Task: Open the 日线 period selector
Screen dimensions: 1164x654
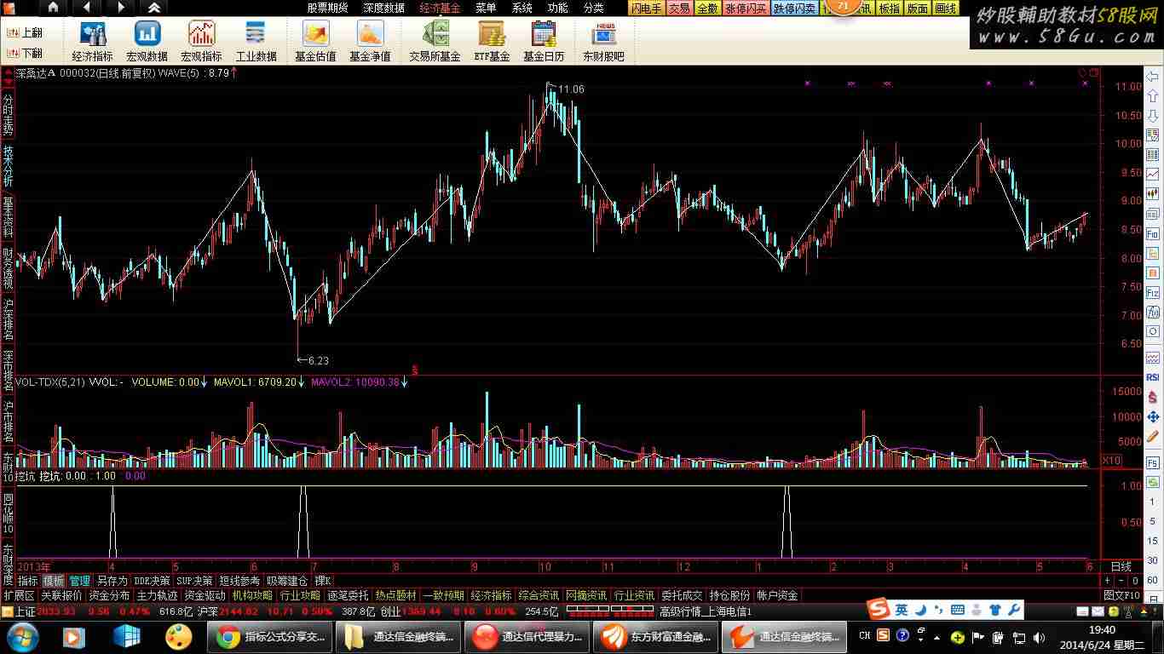Action: click(x=1121, y=566)
